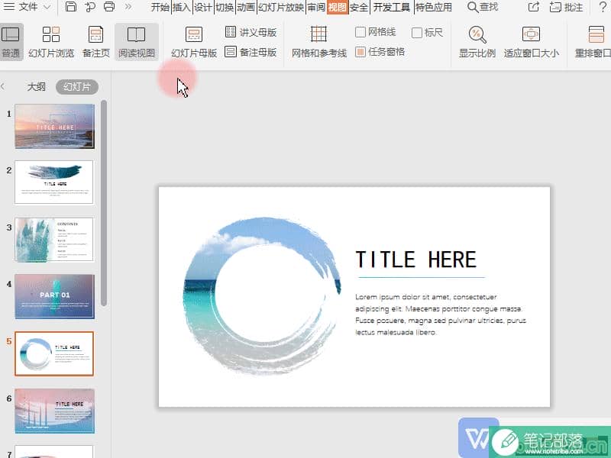611x458 pixels.
Task: Switch to 阅读视图 reading view
Action: click(137, 42)
